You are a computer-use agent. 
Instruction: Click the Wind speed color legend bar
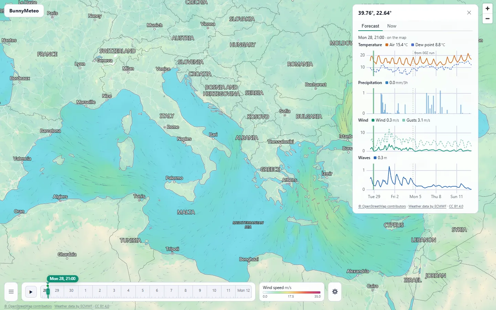292,292
